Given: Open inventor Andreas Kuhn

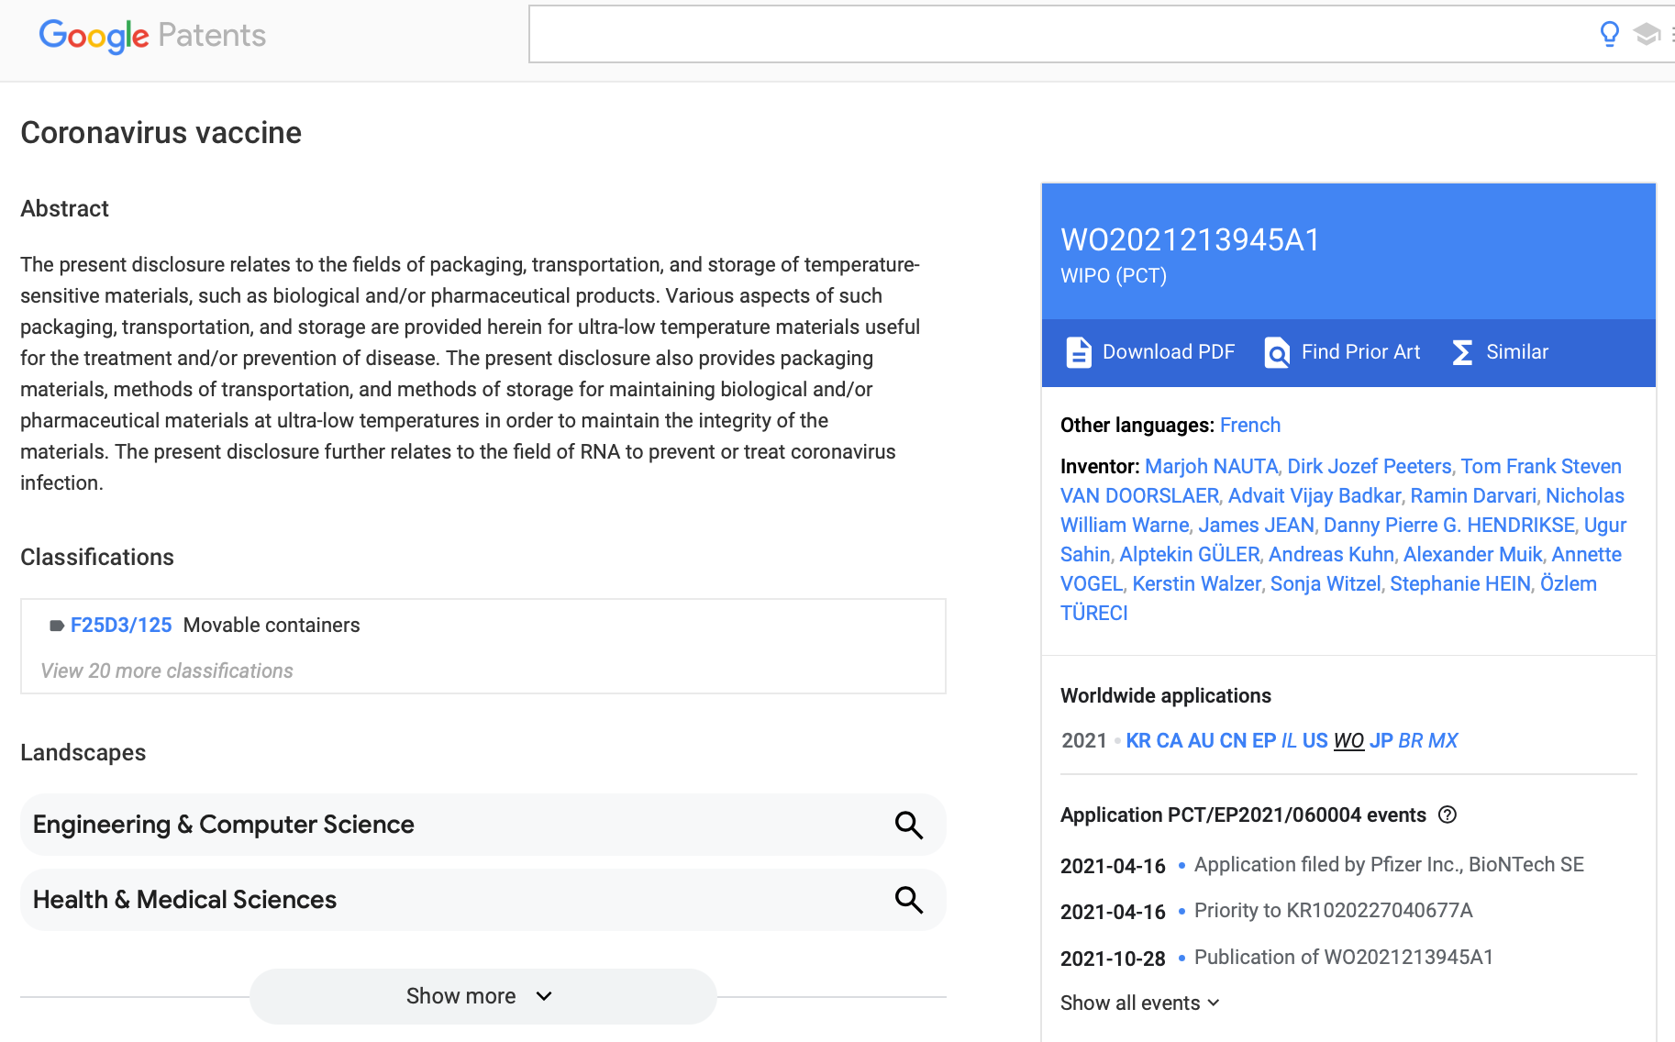Looking at the screenshot, I should point(1331,554).
